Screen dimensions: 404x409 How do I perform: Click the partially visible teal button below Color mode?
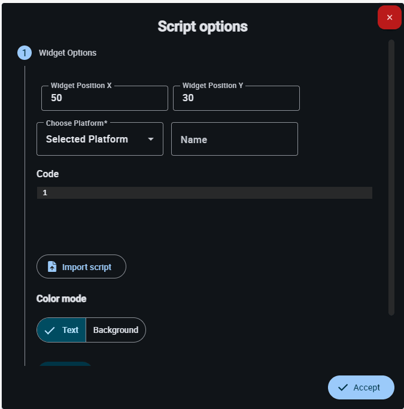point(65,363)
